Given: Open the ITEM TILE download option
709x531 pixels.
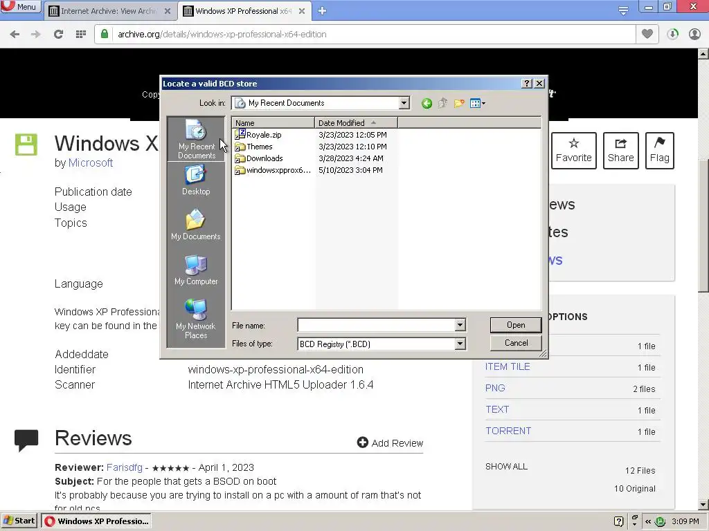Looking at the screenshot, I should [508, 366].
